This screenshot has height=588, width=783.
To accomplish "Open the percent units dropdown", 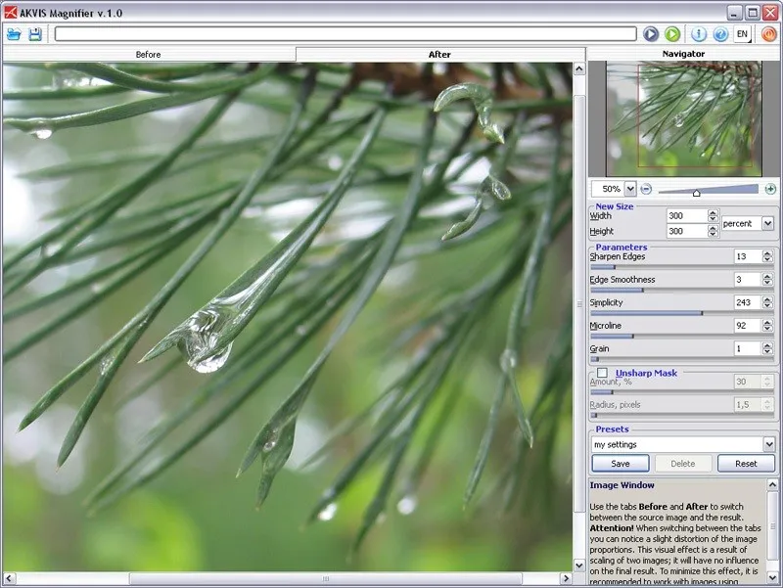I will [x=769, y=223].
